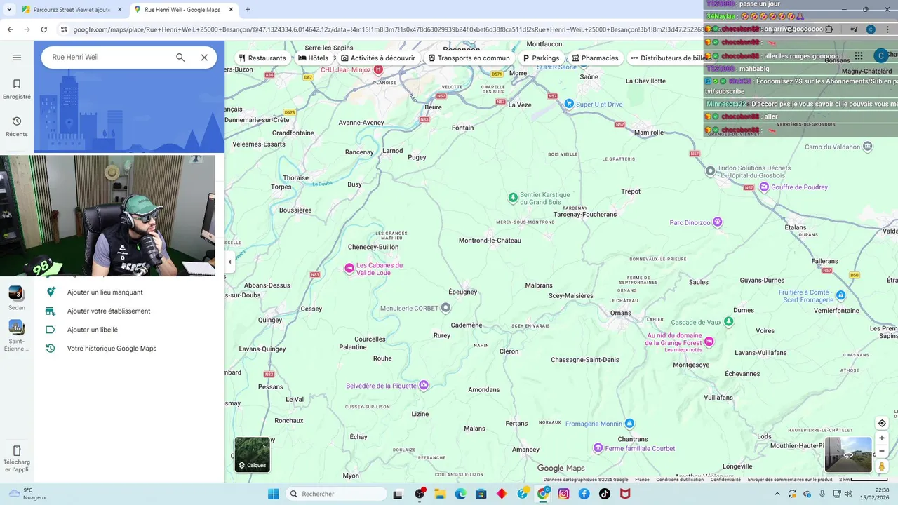The height and width of the screenshot is (505, 898).
Task: Clear the Rue Henri Weil search
Action: 204,58
